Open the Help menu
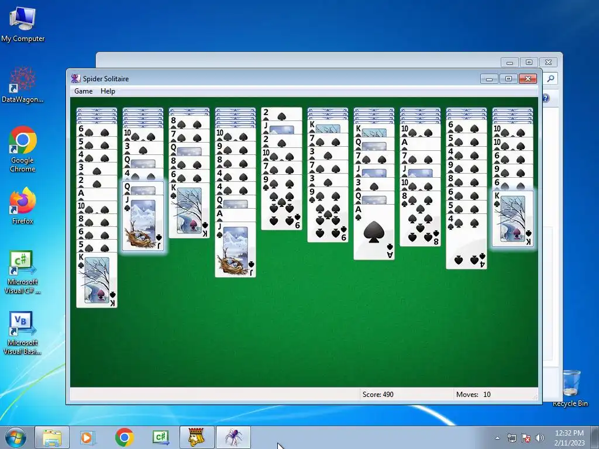 click(108, 91)
